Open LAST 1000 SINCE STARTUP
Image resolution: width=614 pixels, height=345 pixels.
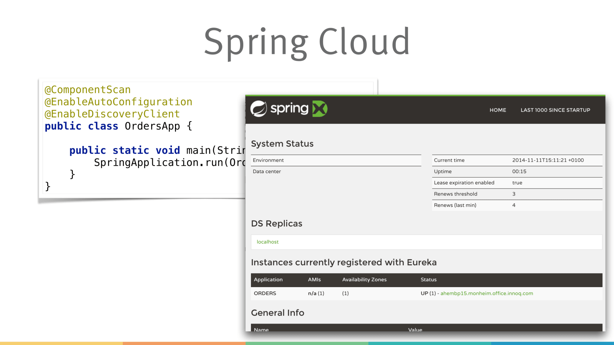(x=555, y=110)
